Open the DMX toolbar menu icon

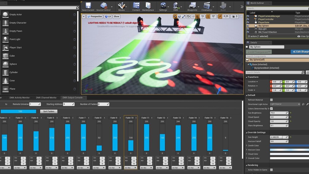coord(176,6)
